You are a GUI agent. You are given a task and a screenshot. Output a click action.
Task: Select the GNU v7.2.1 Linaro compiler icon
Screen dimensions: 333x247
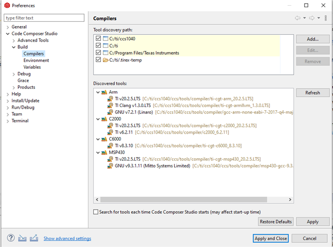pos(110,112)
